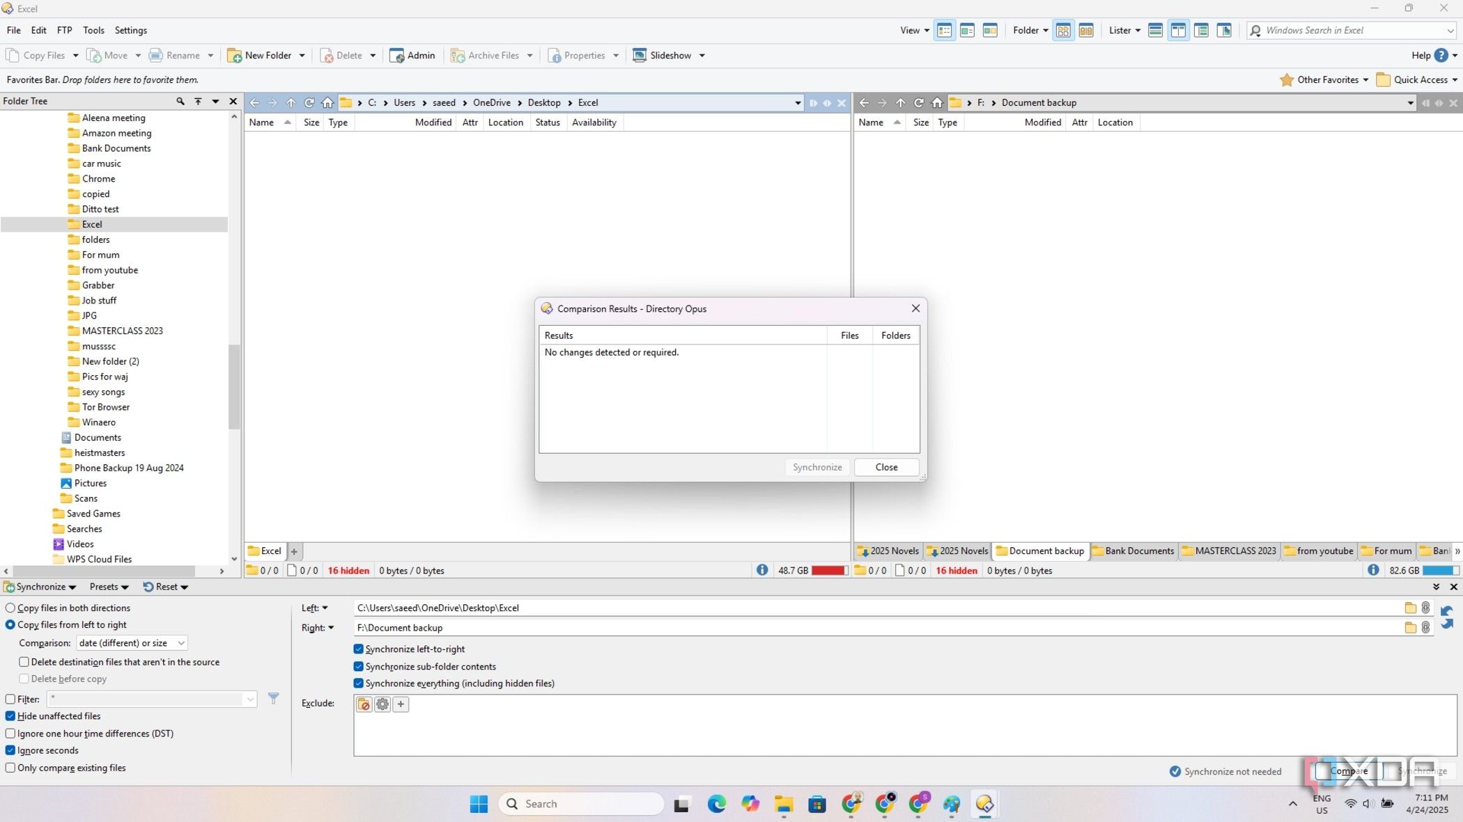
Task: Toggle the Filter checkbox
Action: tap(10, 700)
